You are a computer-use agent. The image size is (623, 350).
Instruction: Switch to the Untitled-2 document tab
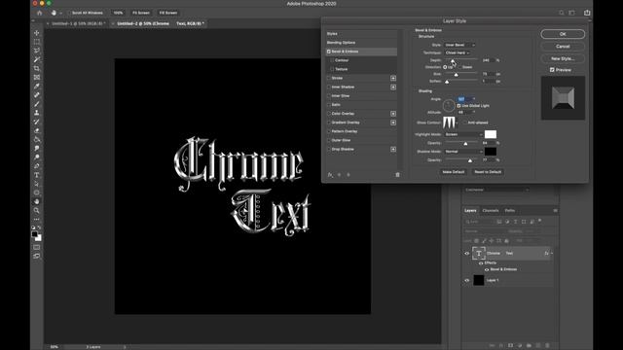tap(160, 23)
